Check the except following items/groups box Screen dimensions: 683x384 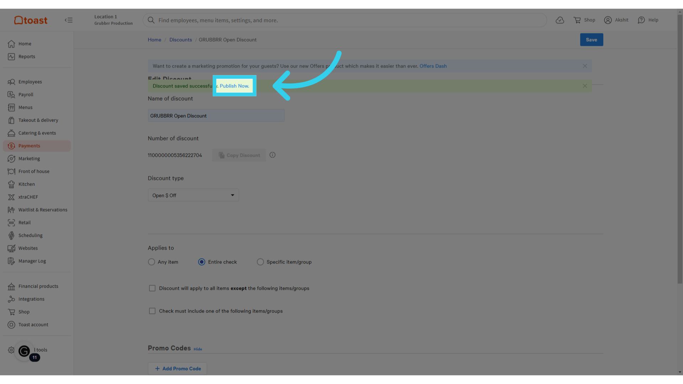152,288
